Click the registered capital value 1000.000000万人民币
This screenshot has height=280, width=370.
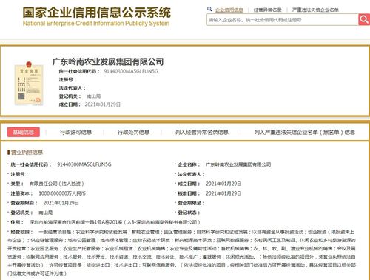click(62, 193)
